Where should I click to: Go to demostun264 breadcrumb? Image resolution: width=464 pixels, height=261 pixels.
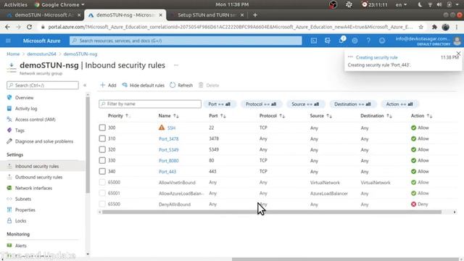click(41, 54)
